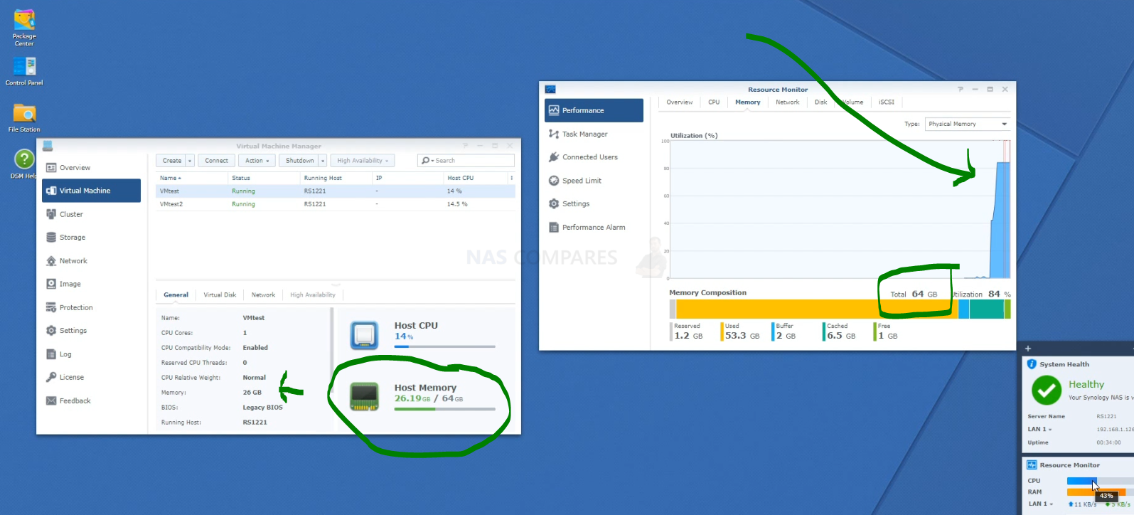Open Package Center desktop icon
Image resolution: width=1134 pixels, height=515 pixels.
tap(24, 28)
